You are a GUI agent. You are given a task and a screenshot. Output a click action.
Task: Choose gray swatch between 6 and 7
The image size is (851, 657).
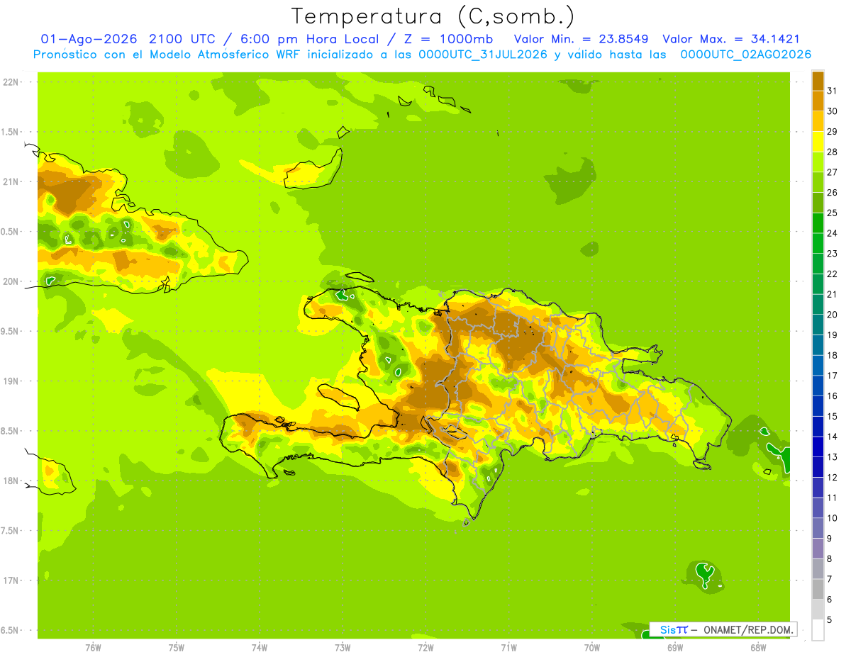(x=818, y=589)
